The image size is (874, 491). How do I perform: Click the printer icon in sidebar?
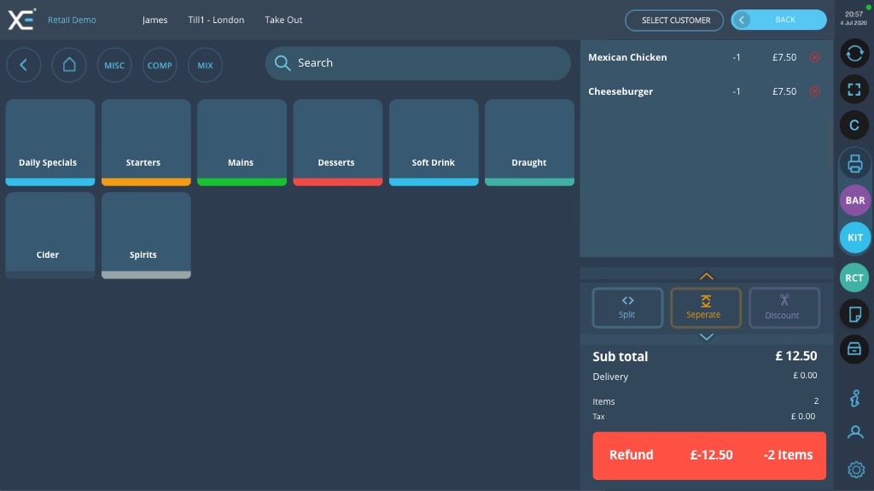pos(854,163)
